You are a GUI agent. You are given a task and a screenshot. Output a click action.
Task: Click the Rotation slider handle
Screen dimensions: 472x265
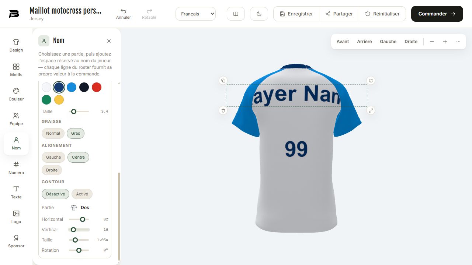[79, 250]
